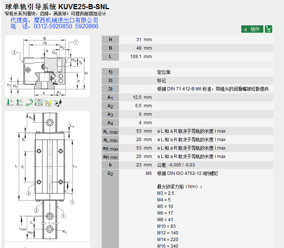Click the A1 parameter row label

(x=110, y=97)
